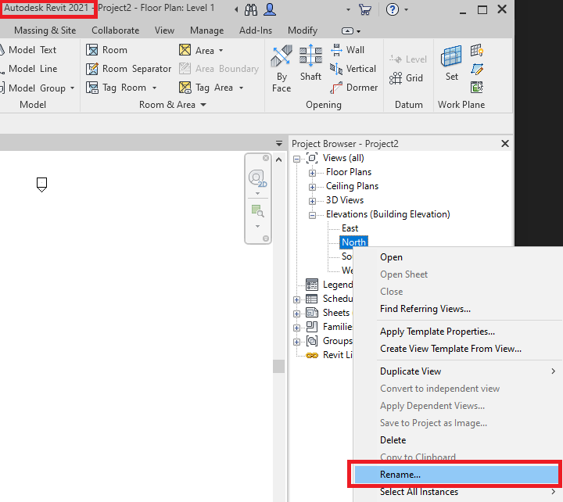Image resolution: width=563 pixels, height=502 pixels.
Task: Open the Select All Instances submenu
Action: [458, 492]
